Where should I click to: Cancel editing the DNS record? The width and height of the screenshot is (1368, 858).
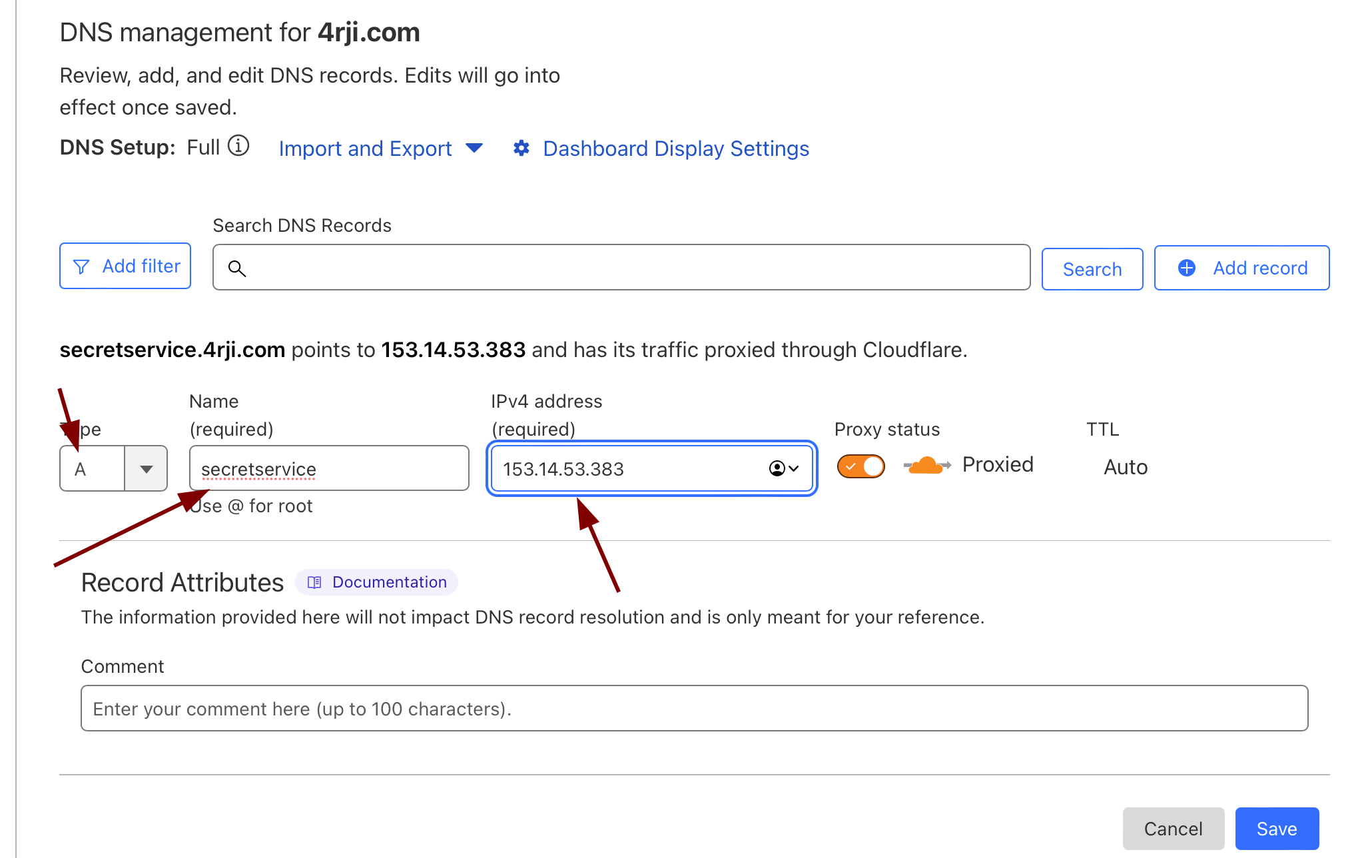pyautogui.click(x=1173, y=829)
